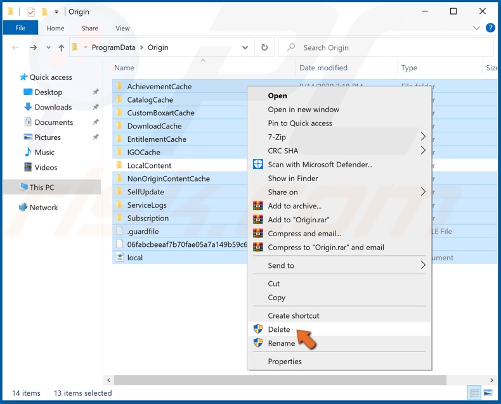
Task: Open the File tab
Action: tap(20, 28)
